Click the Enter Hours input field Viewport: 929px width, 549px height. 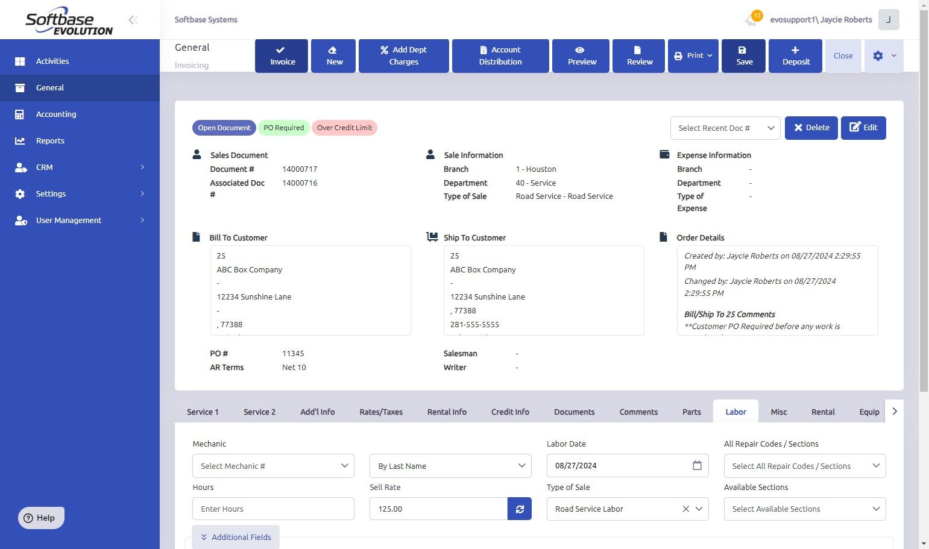(x=272, y=509)
